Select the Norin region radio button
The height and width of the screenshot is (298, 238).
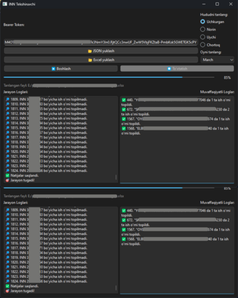click(202, 29)
